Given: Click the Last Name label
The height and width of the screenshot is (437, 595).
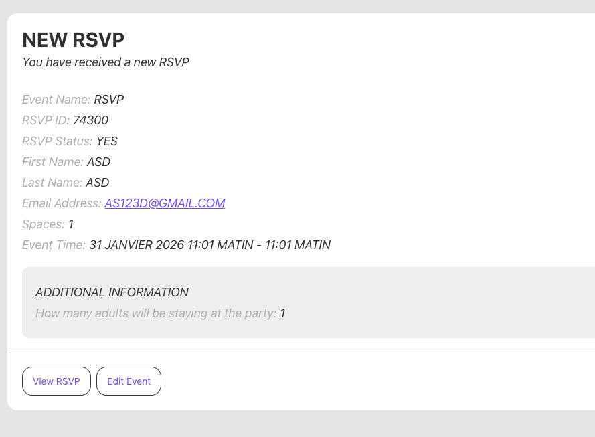Looking at the screenshot, I should [x=52, y=183].
